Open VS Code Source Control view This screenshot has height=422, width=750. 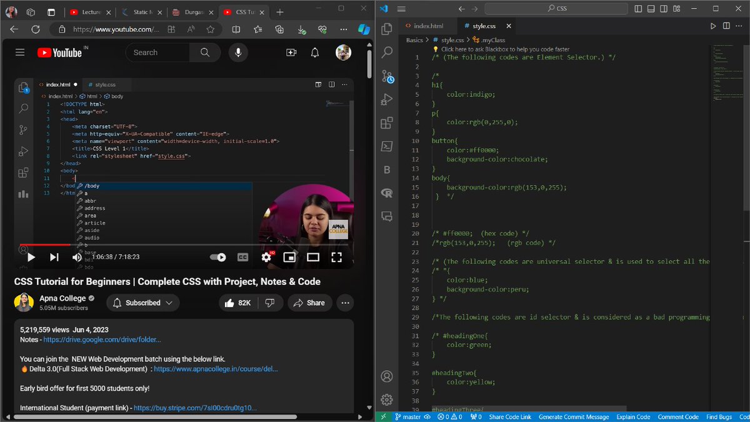click(x=387, y=76)
